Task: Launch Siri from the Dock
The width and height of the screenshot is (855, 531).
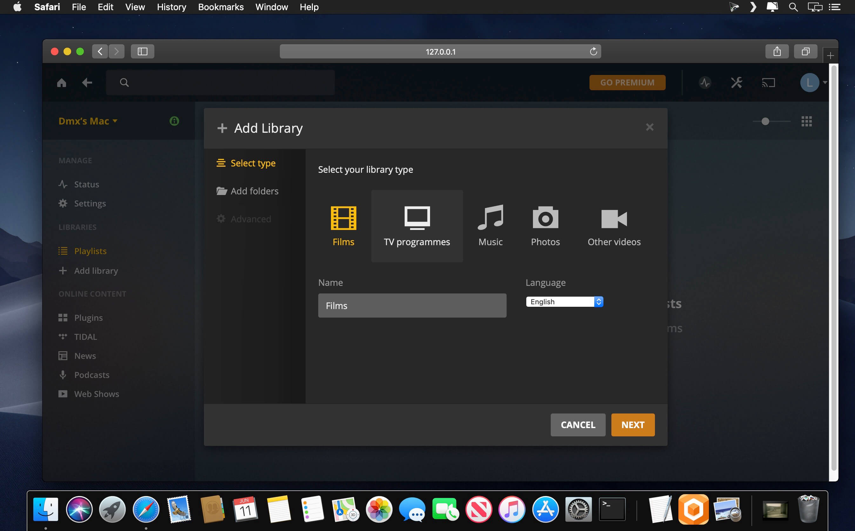Action: 79,509
